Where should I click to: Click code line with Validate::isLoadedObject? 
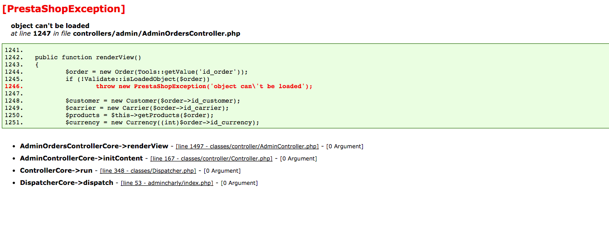(x=138, y=79)
